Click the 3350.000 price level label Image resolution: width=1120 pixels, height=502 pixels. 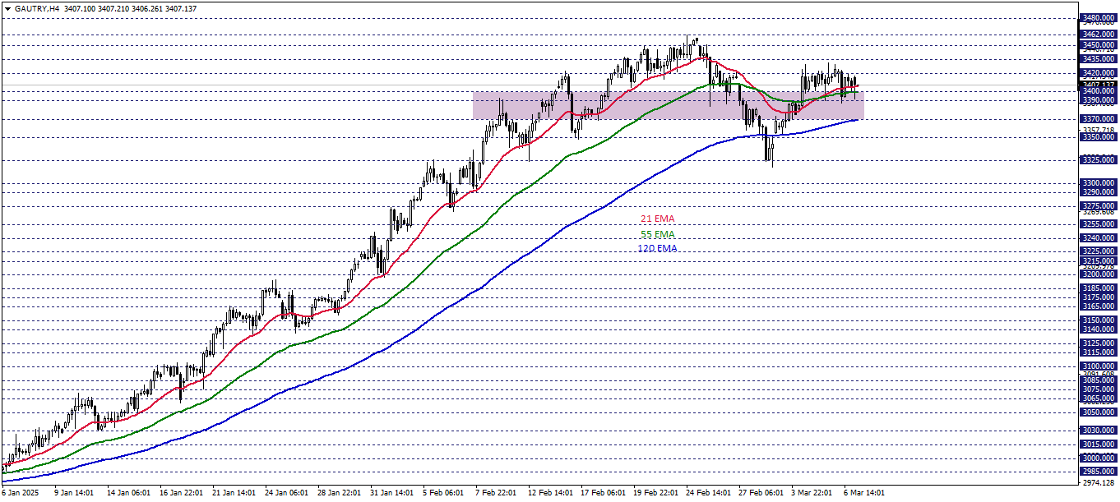coord(1098,137)
